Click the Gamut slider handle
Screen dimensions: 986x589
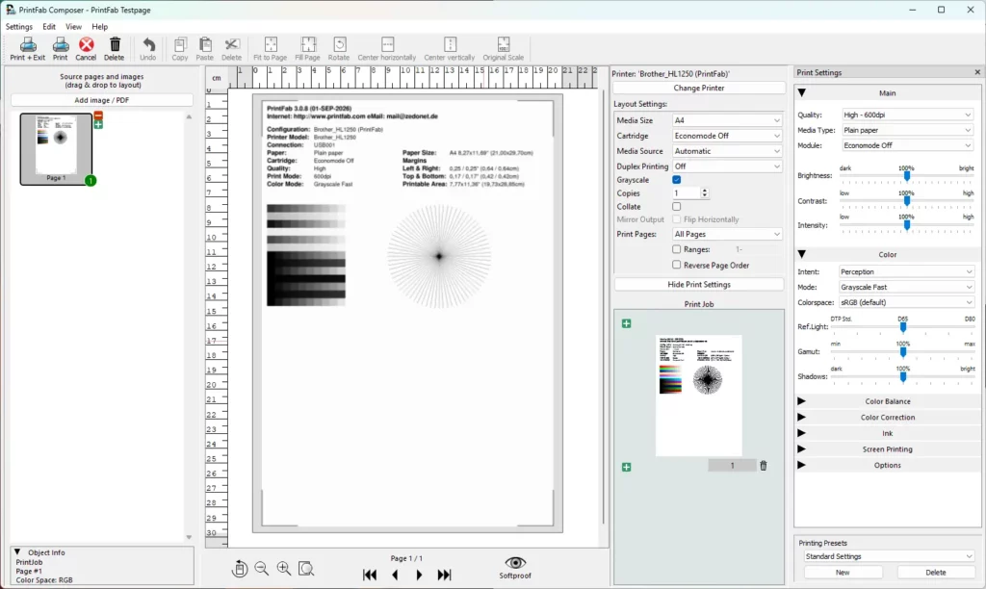click(x=903, y=352)
